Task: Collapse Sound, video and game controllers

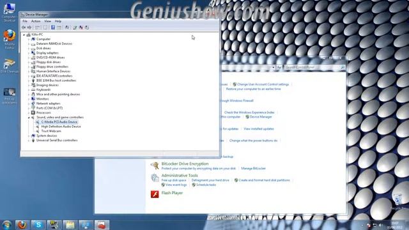Action: [x=29, y=118]
